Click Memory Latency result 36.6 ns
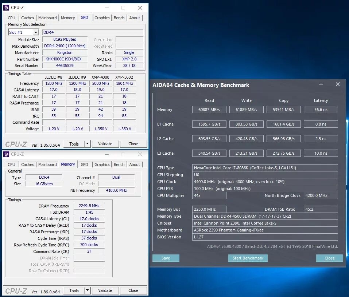Screen dimensions: 349x297 tap(321, 110)
